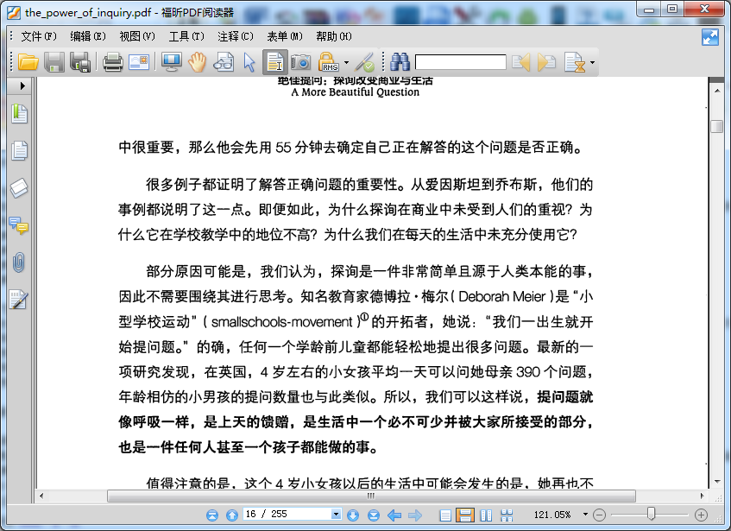
Task: Switch to facing pages layout
Action: [x=486, y=515]
